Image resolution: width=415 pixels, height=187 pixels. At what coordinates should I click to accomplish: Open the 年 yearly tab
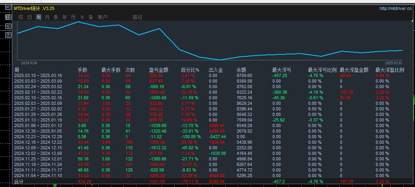point(65,17)
